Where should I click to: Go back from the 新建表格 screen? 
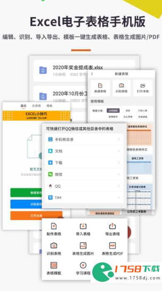tap(92, 73)
